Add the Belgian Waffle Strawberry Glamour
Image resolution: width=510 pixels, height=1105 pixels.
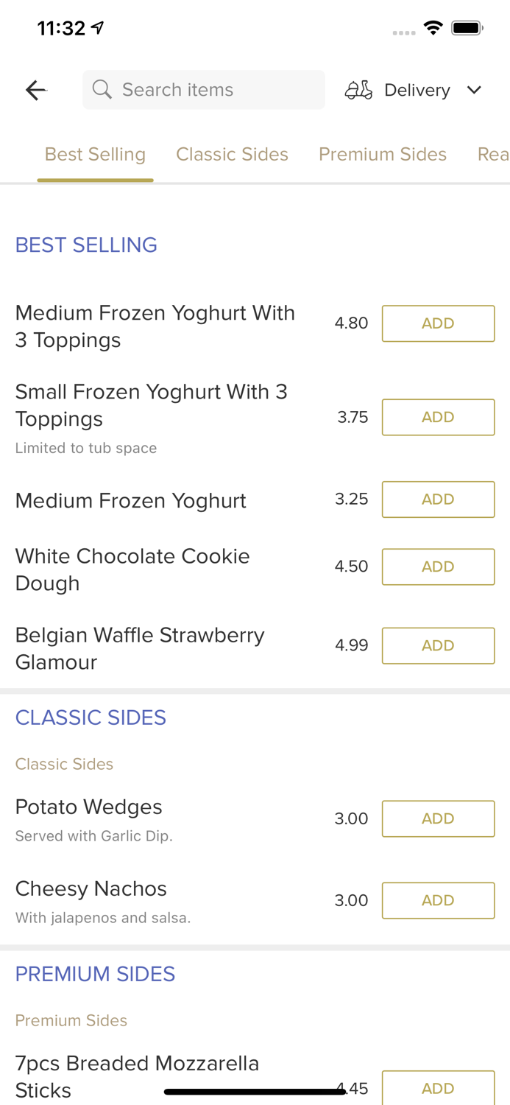tap(438, 645)
